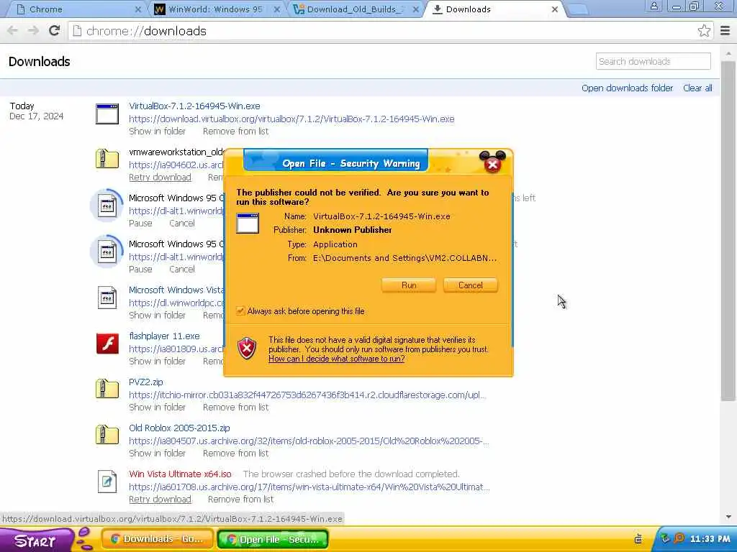Close the Download_Old_Builds tab
Image resolution: width=737 pixels, height=552 pixels.
416,9
